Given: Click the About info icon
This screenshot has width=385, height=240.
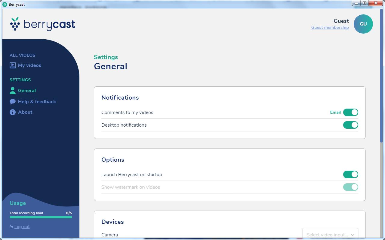Looking at the screenshot, I should (12, 112).
